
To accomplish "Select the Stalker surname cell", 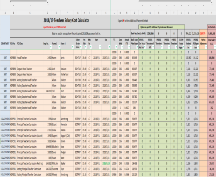I will pos(67,163).
